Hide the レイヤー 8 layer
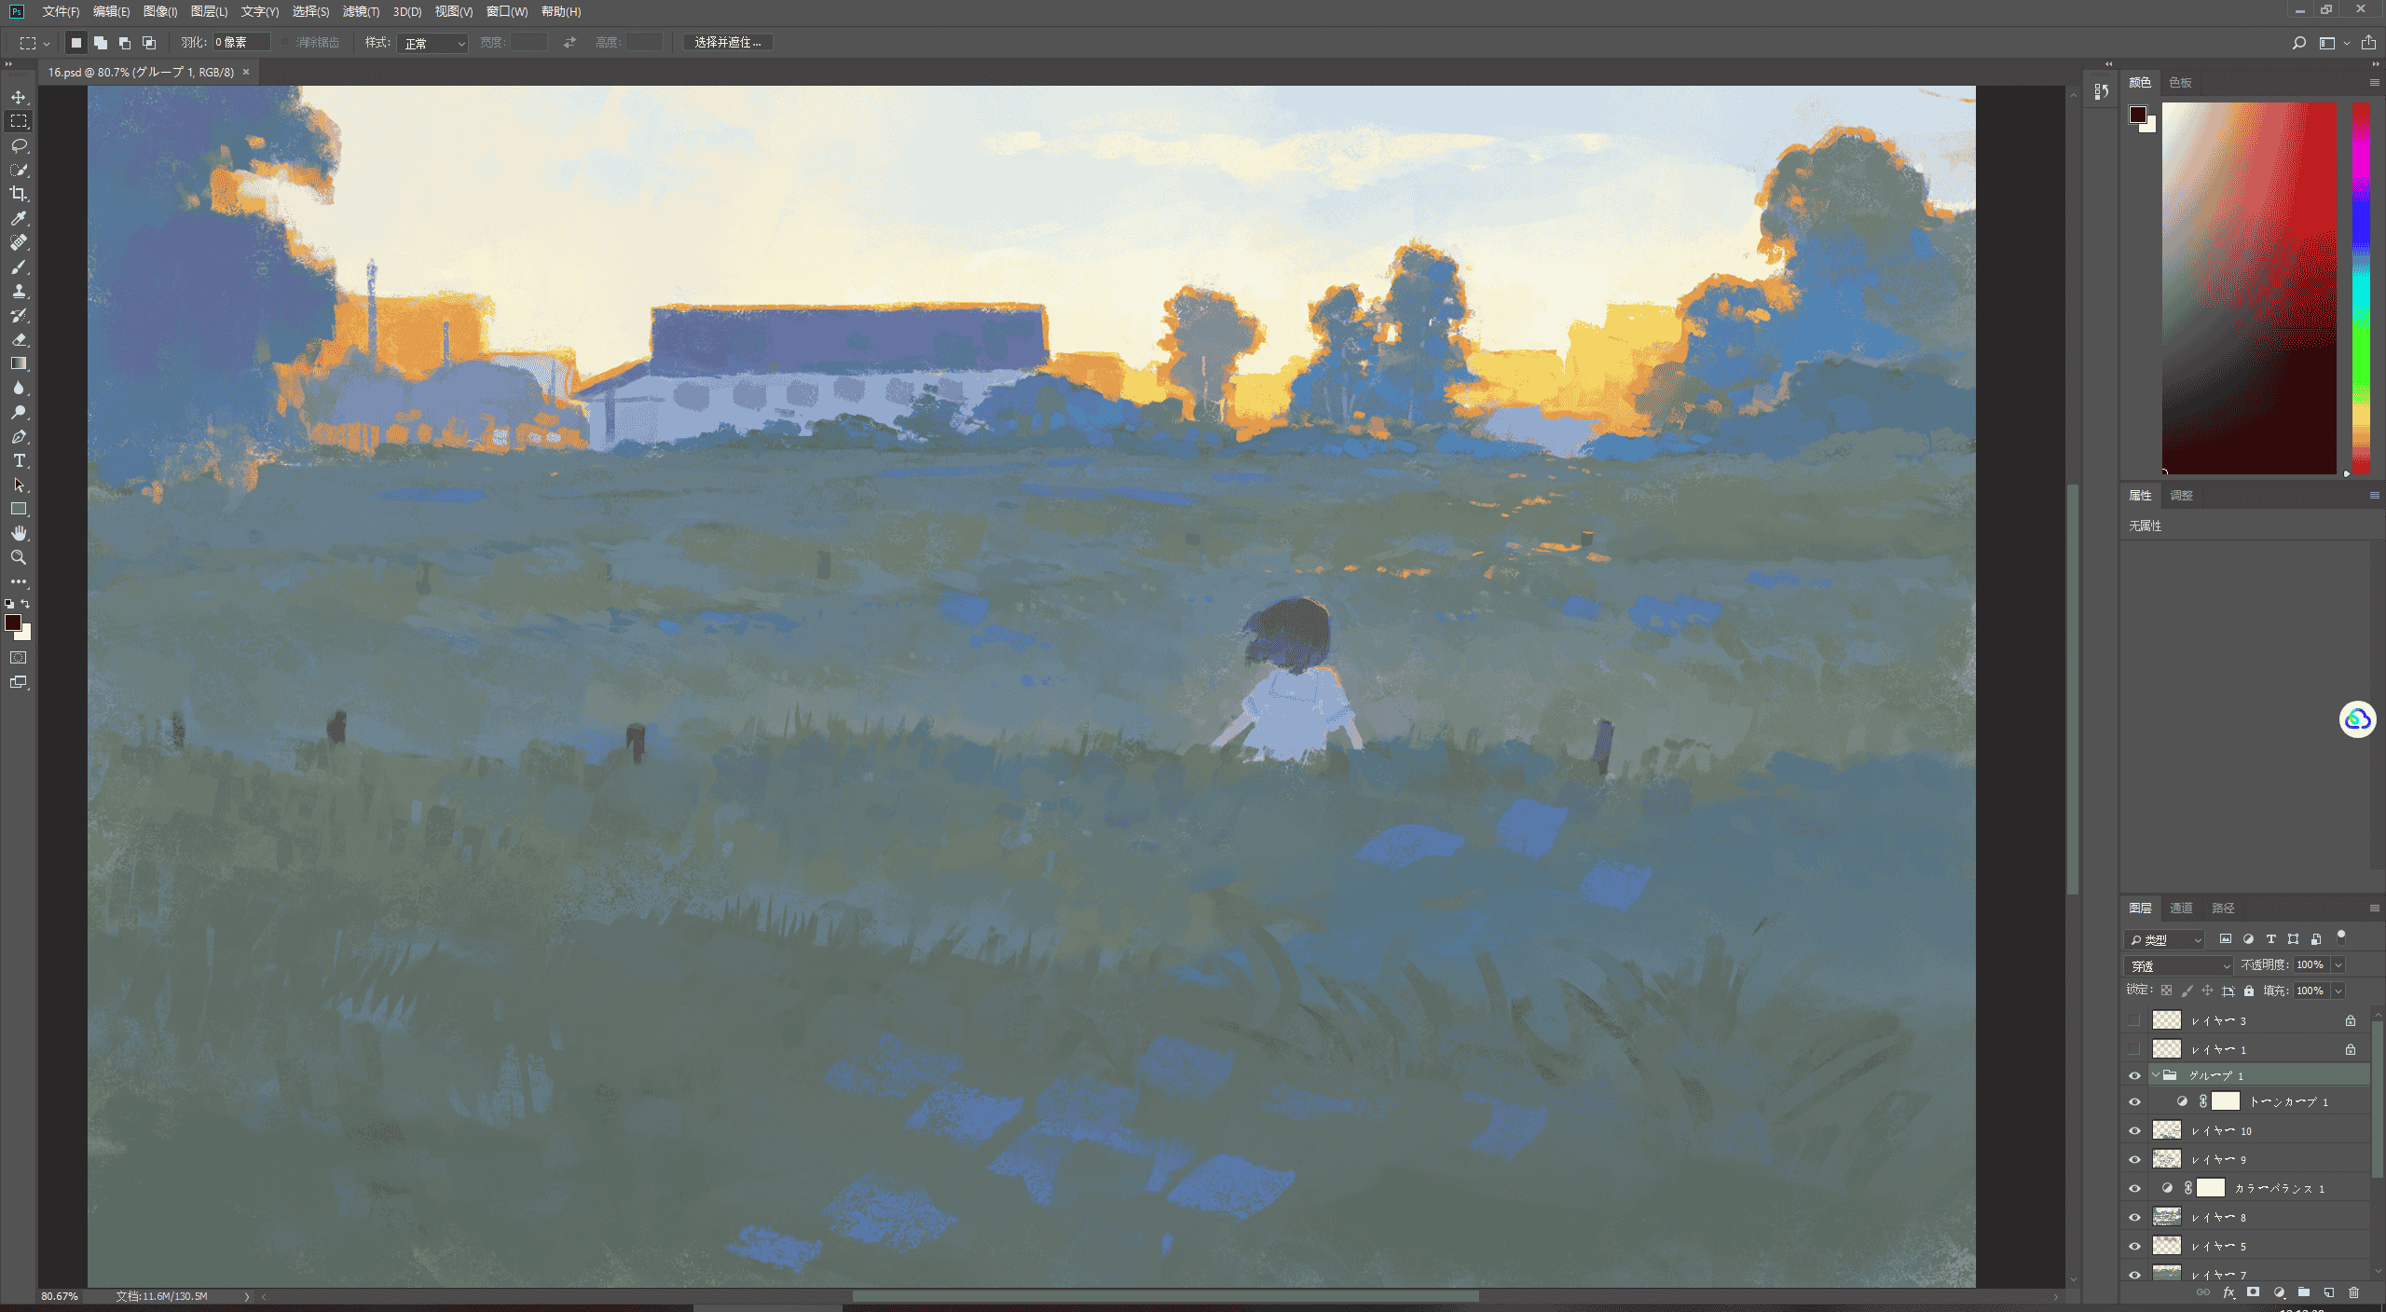 pyautogui.click(x=2134, y=1217)
